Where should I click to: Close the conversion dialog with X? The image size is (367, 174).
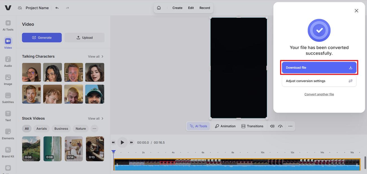pos(356,11)
